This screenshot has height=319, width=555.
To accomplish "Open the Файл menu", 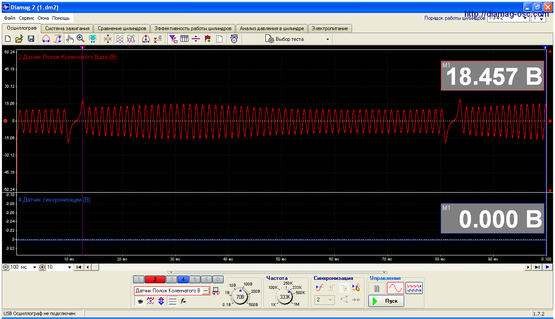I will 9,18.
